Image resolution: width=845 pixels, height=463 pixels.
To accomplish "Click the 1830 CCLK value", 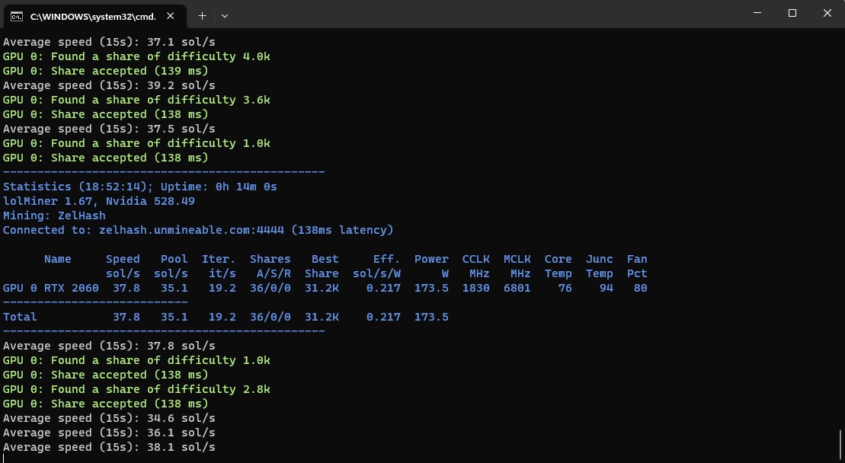I will tap(476, 288).
